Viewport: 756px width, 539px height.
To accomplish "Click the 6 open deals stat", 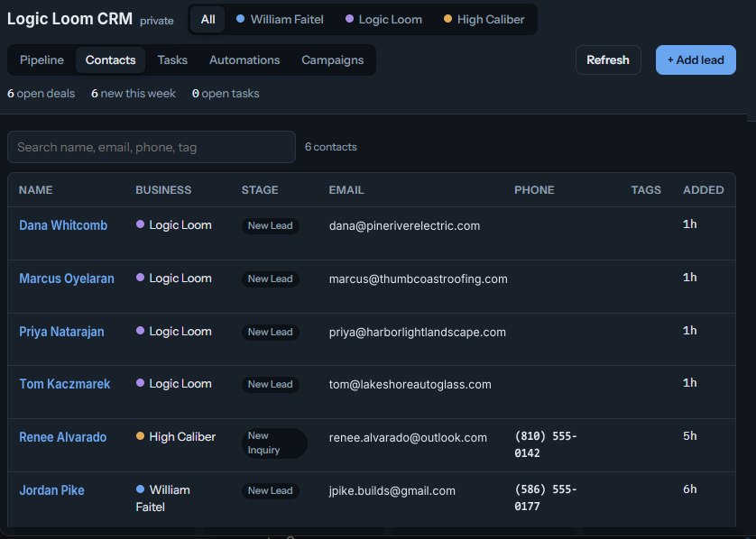I will pyautogui.click(x=41, y=94).
